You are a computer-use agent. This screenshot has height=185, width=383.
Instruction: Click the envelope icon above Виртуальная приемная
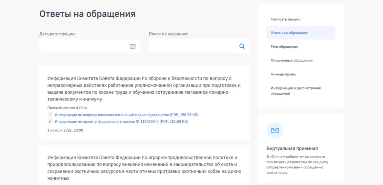point(275,131)
